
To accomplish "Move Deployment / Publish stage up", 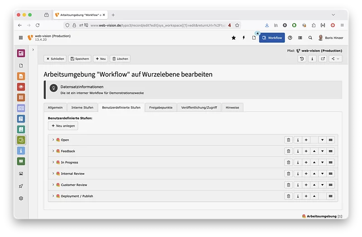I will (314, 196).
